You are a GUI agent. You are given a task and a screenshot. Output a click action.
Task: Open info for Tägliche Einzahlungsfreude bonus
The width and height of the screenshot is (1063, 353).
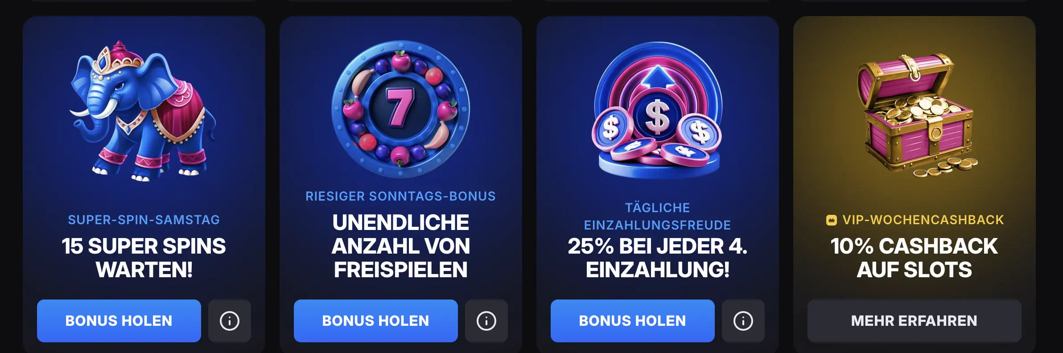(743, 321)
